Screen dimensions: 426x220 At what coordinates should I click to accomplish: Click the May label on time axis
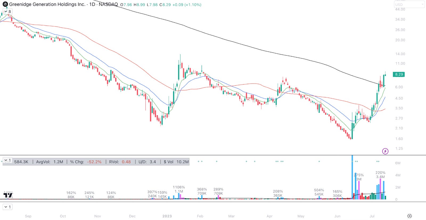(x=301, y=216)
